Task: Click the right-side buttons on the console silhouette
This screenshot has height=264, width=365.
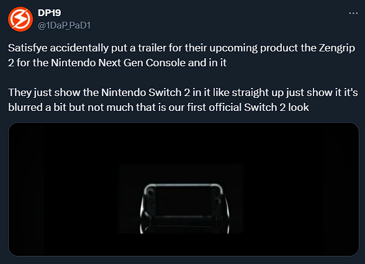Action: 218,201
